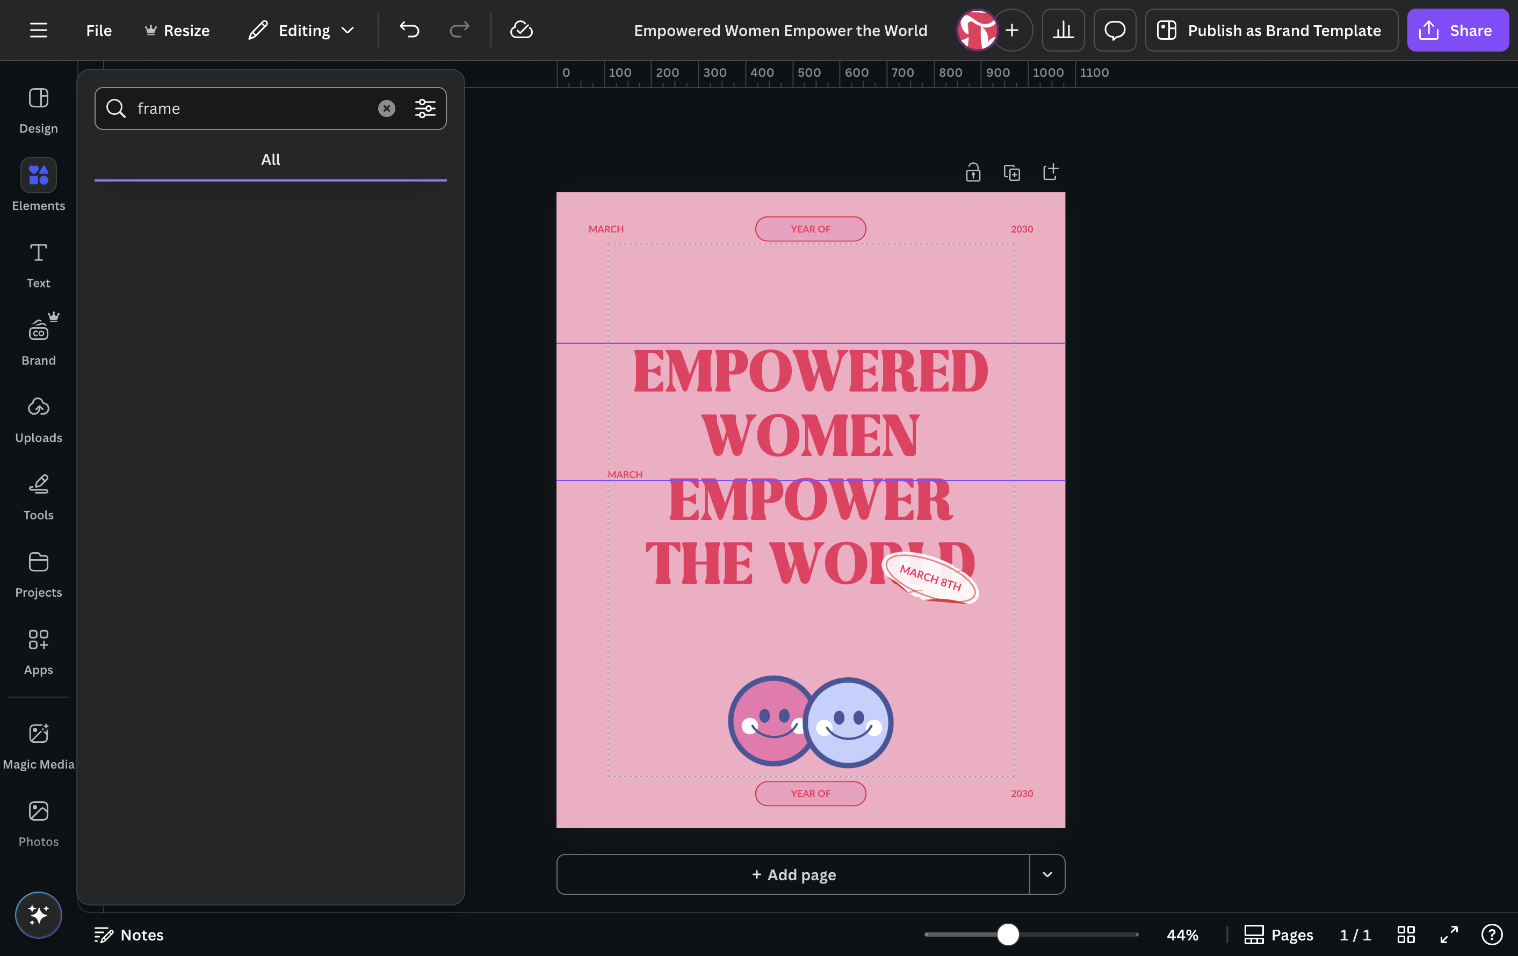The image size is (1518, 956).
Task: Enter fullscreen presentation mode
Action: point(1449,935)
